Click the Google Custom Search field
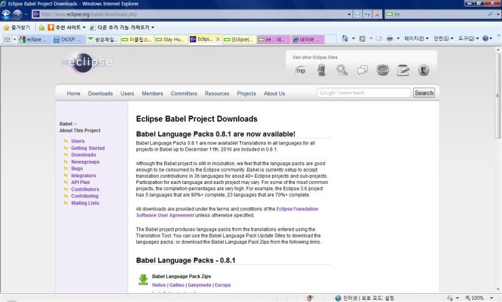 coord(364,93)
